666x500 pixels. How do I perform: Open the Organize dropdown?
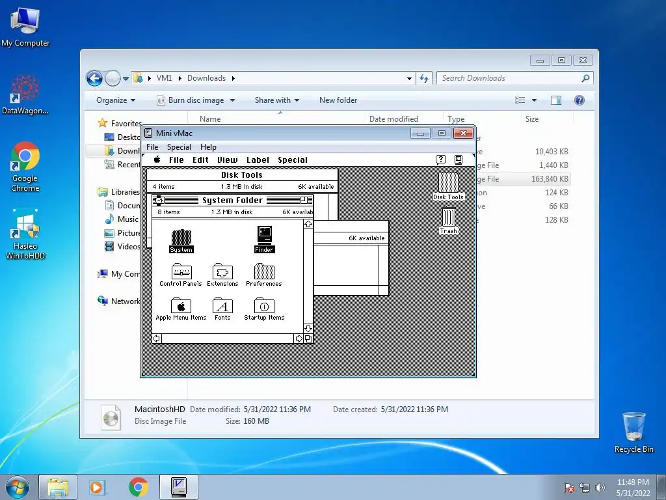tap(116, 100)
